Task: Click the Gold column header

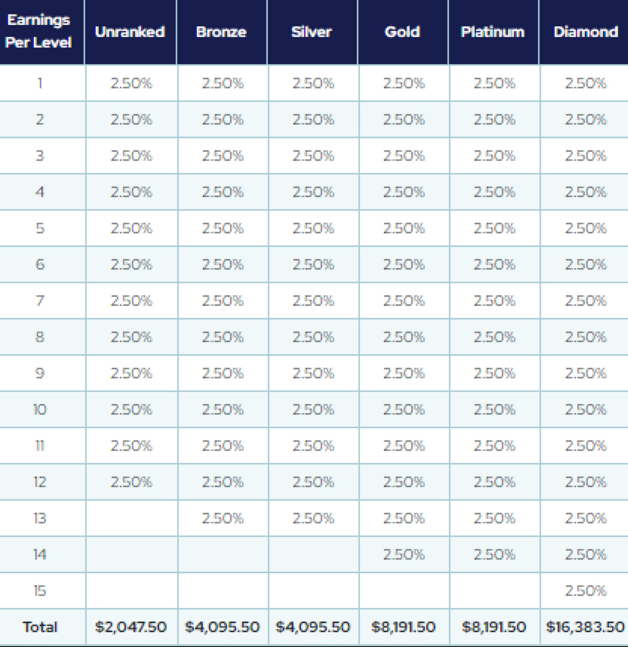Action: point(403,32)
